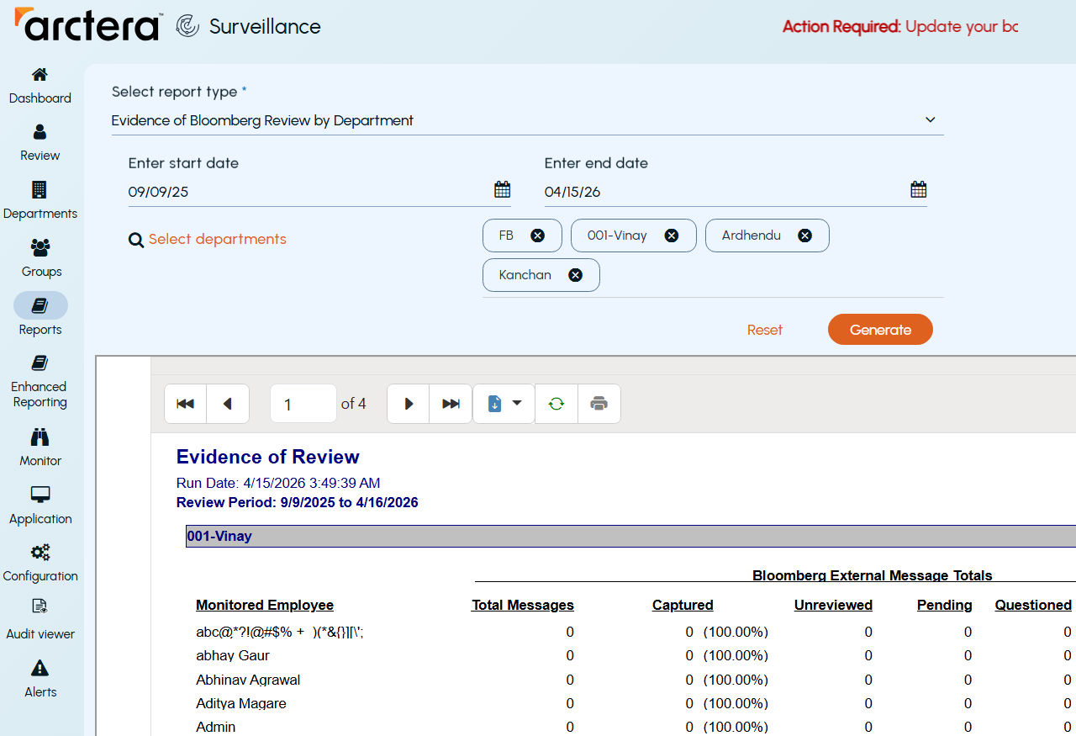Click the 'of 4' page count label
The width and height of the screenshot is (1076, 736).
tap(354, 404)
